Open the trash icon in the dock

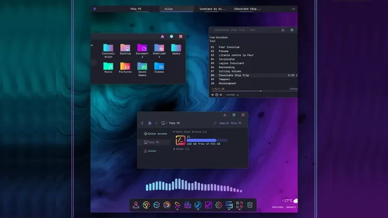click(x=250, y=205)
